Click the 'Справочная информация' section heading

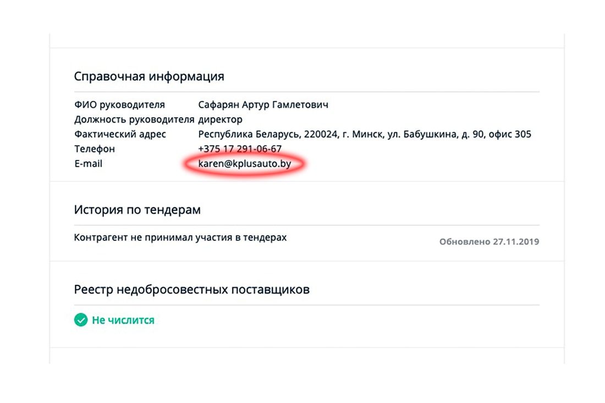[149, 76]
